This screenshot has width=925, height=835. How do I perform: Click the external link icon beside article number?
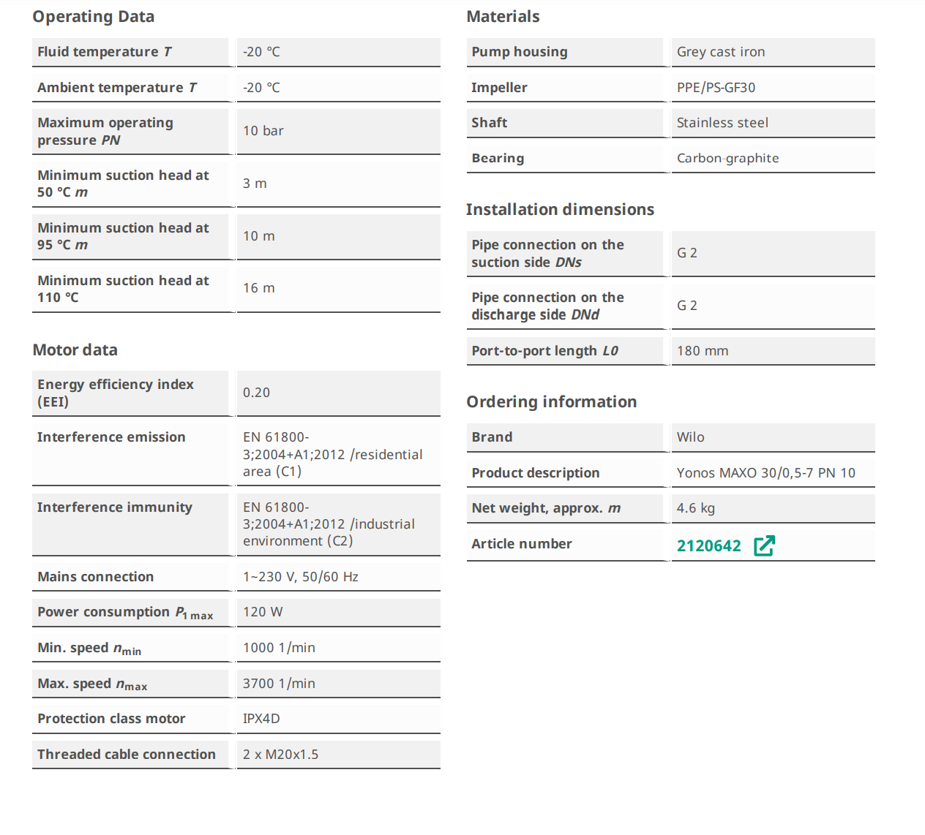point(764,545)
